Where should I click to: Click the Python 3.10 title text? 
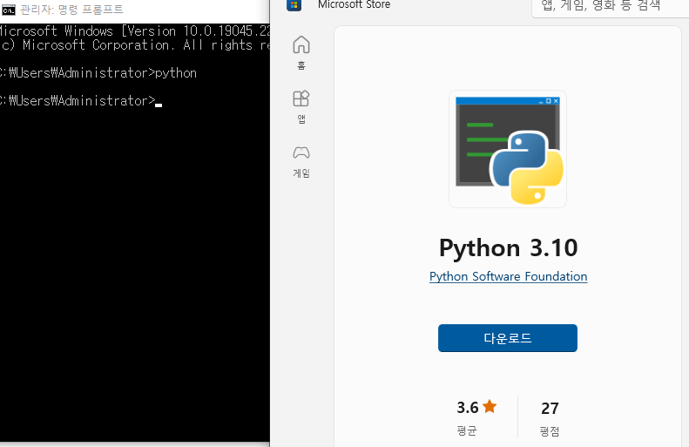(x=508, y=247)
